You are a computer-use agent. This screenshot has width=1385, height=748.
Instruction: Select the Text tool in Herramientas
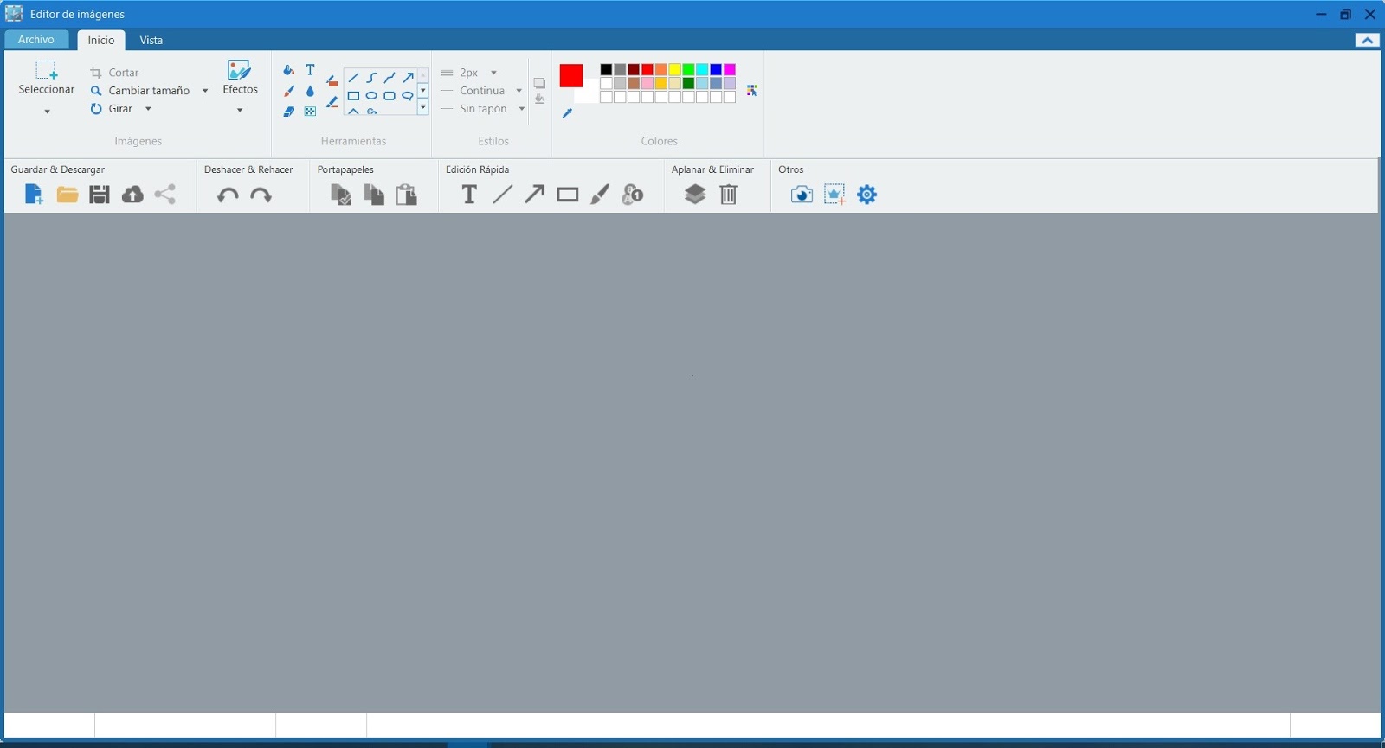tap(310, 70)
